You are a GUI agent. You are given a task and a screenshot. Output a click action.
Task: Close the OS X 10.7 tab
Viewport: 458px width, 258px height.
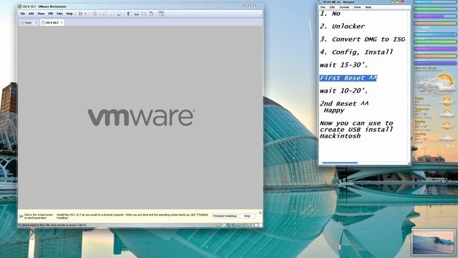point(62,22)
